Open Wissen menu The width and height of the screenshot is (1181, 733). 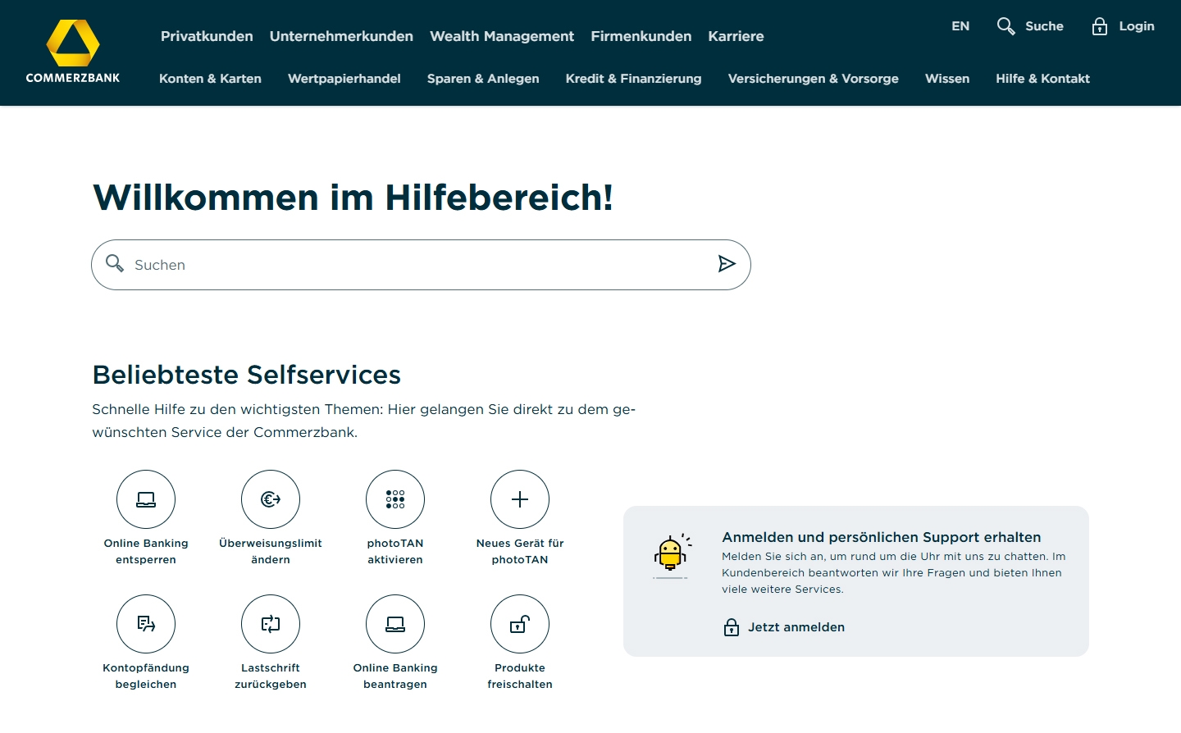click(x=947, y=79)
